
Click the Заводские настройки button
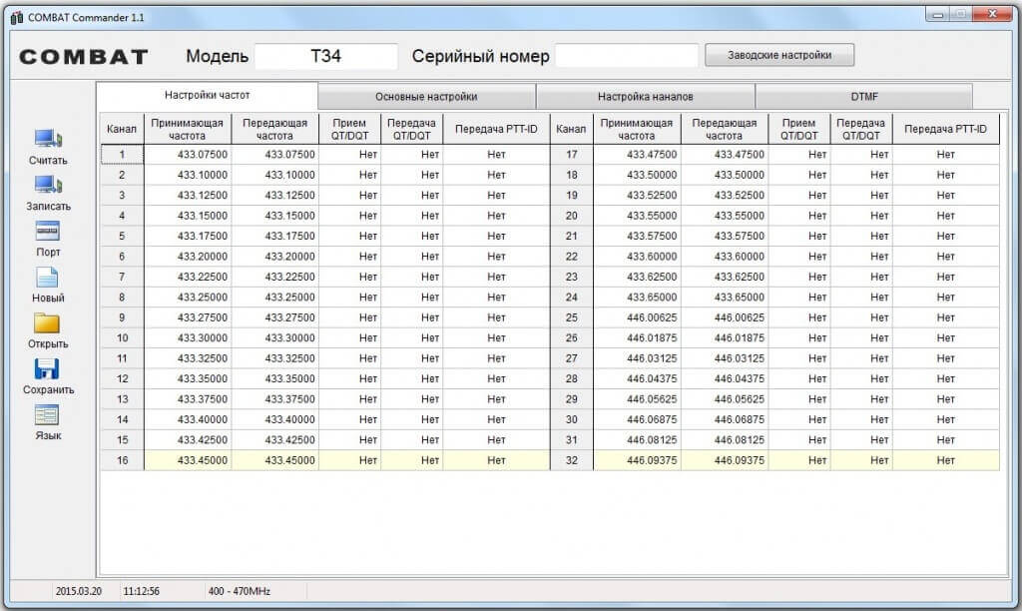click(779, 56)
